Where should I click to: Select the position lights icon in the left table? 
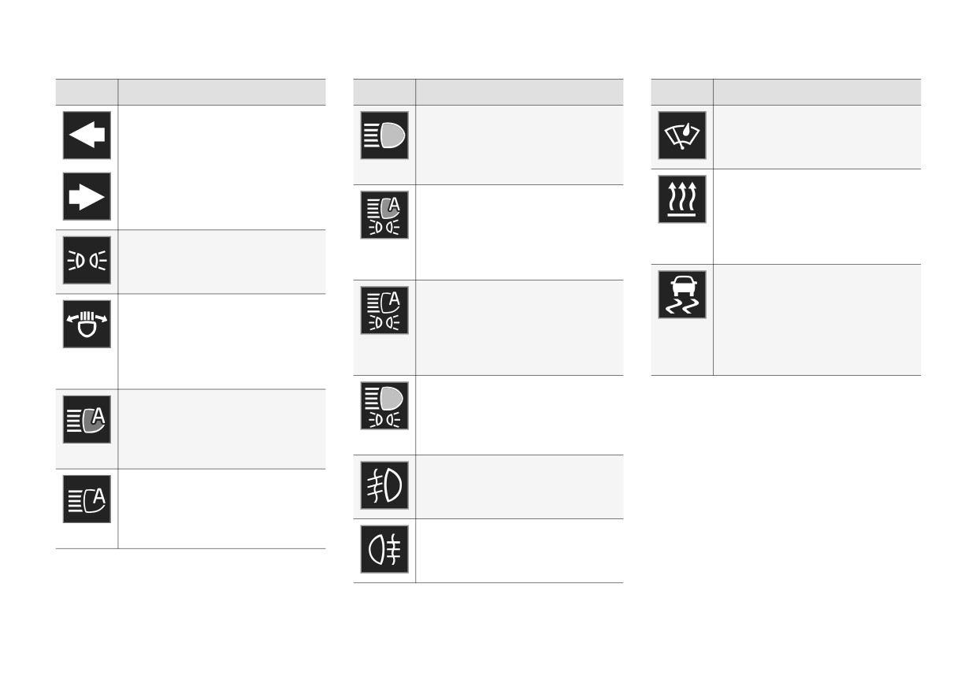(x=87, y=260)
